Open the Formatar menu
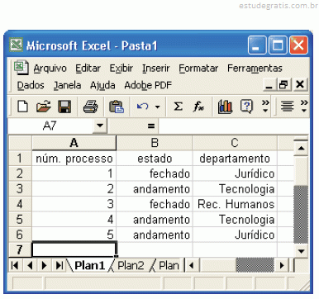The image size is (319, 299). click(198, 69)
